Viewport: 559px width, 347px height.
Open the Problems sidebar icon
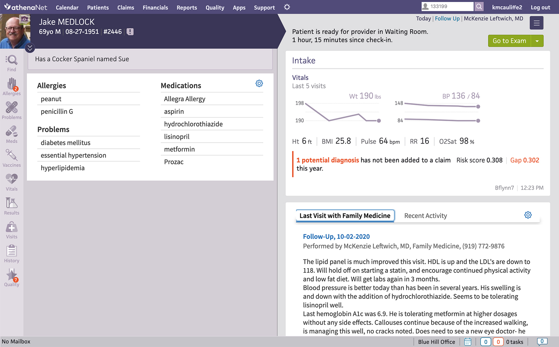tap(11, 111)
